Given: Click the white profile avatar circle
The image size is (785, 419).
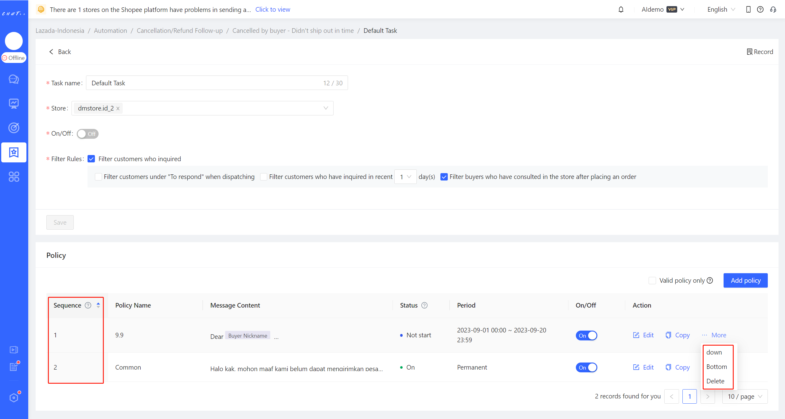Looking at the screenshot, I should pyautogui.click(x=14, y=41).
